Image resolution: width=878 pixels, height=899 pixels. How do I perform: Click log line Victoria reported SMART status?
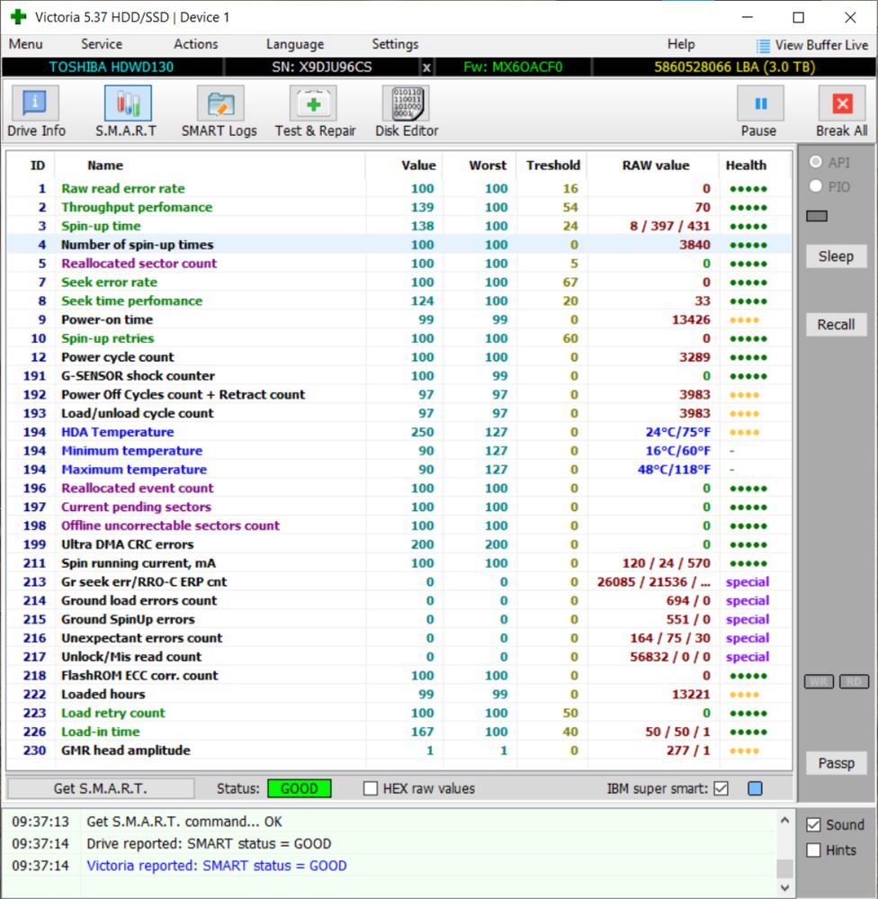(217, 865)
